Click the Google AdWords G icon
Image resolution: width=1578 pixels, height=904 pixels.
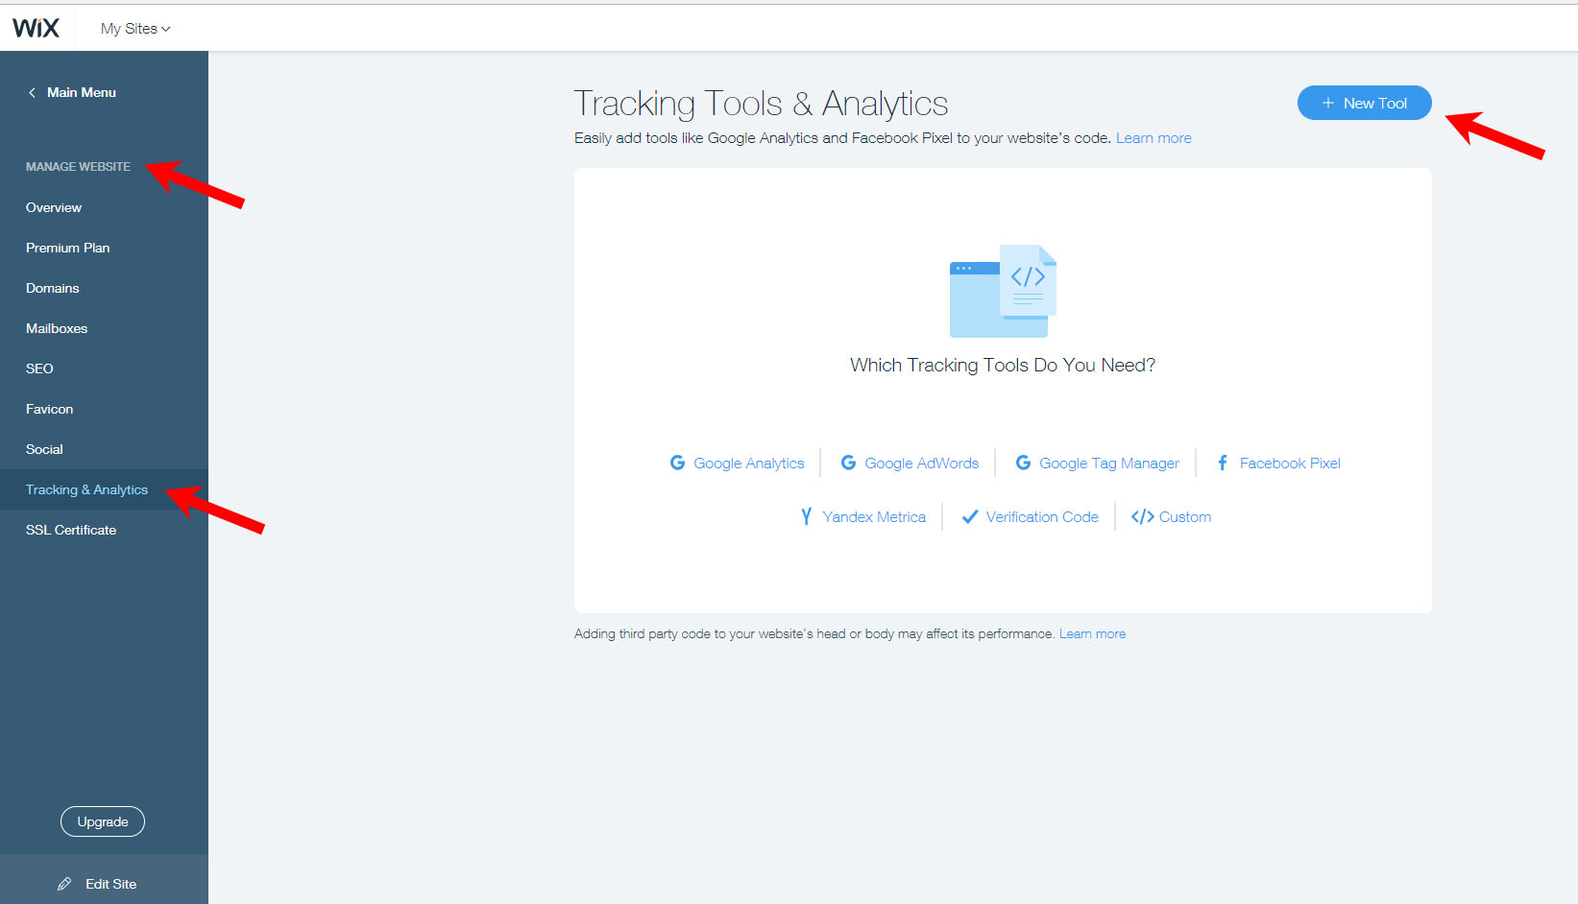(x=848, y=463)
